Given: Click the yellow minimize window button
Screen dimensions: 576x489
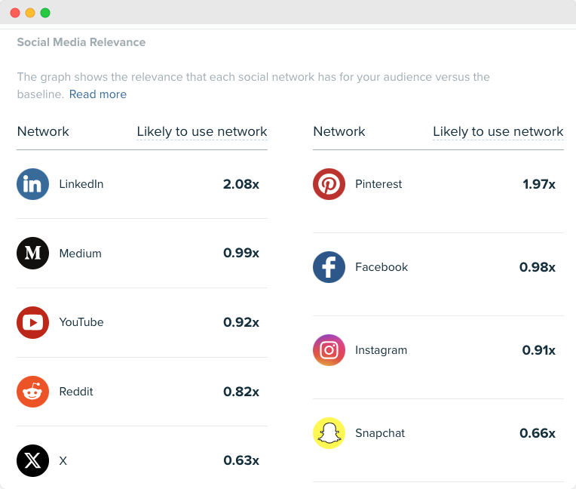Looking at the screenshot, I should (x=30, y=13).
